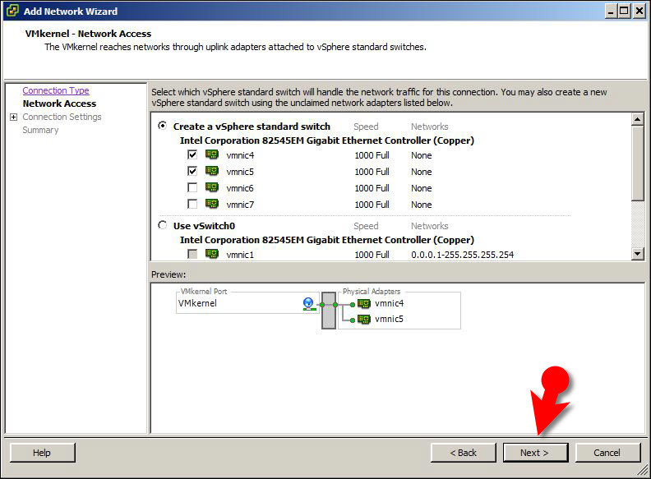Click the Add Network Wizard title bar icon
Image resolution: width=651 pixels, height=479 pixels.
13,11
